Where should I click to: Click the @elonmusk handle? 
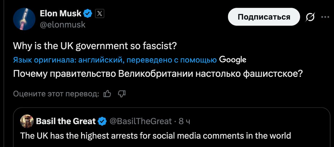pyautogui.click(x=63, y=24)
